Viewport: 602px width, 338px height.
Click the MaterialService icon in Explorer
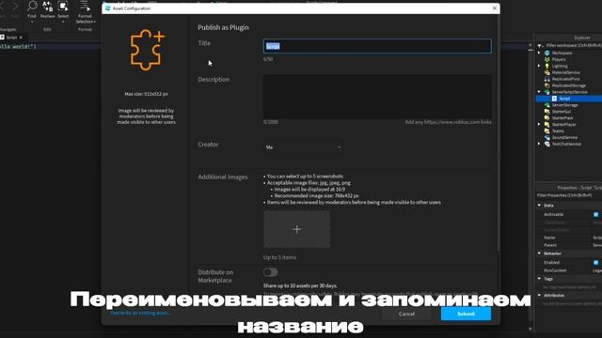547,72
